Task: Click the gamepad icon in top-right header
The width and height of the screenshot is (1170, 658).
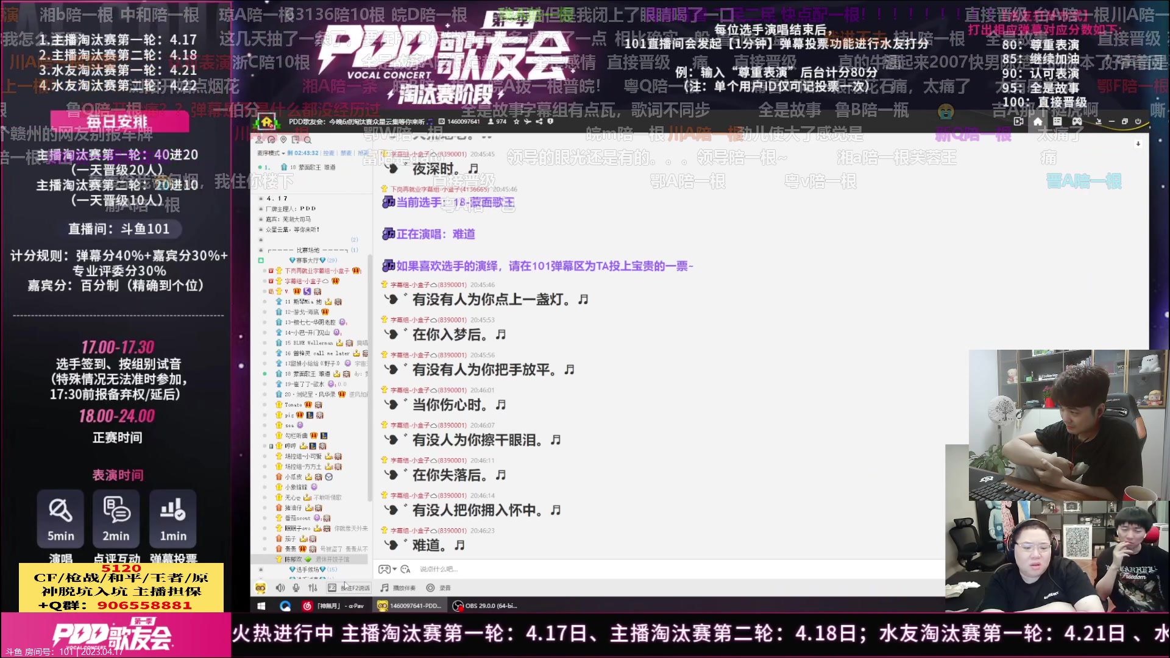Action: tap(1077, 121)
